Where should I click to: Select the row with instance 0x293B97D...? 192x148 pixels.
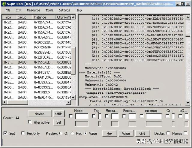37,52
